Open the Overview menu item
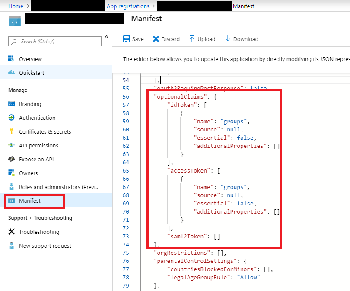 30,59
